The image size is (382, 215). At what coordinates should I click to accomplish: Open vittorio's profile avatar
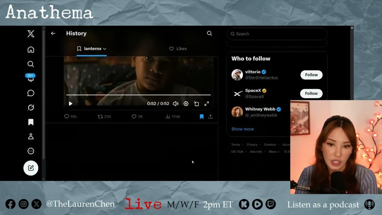click(x=237, y=75)
